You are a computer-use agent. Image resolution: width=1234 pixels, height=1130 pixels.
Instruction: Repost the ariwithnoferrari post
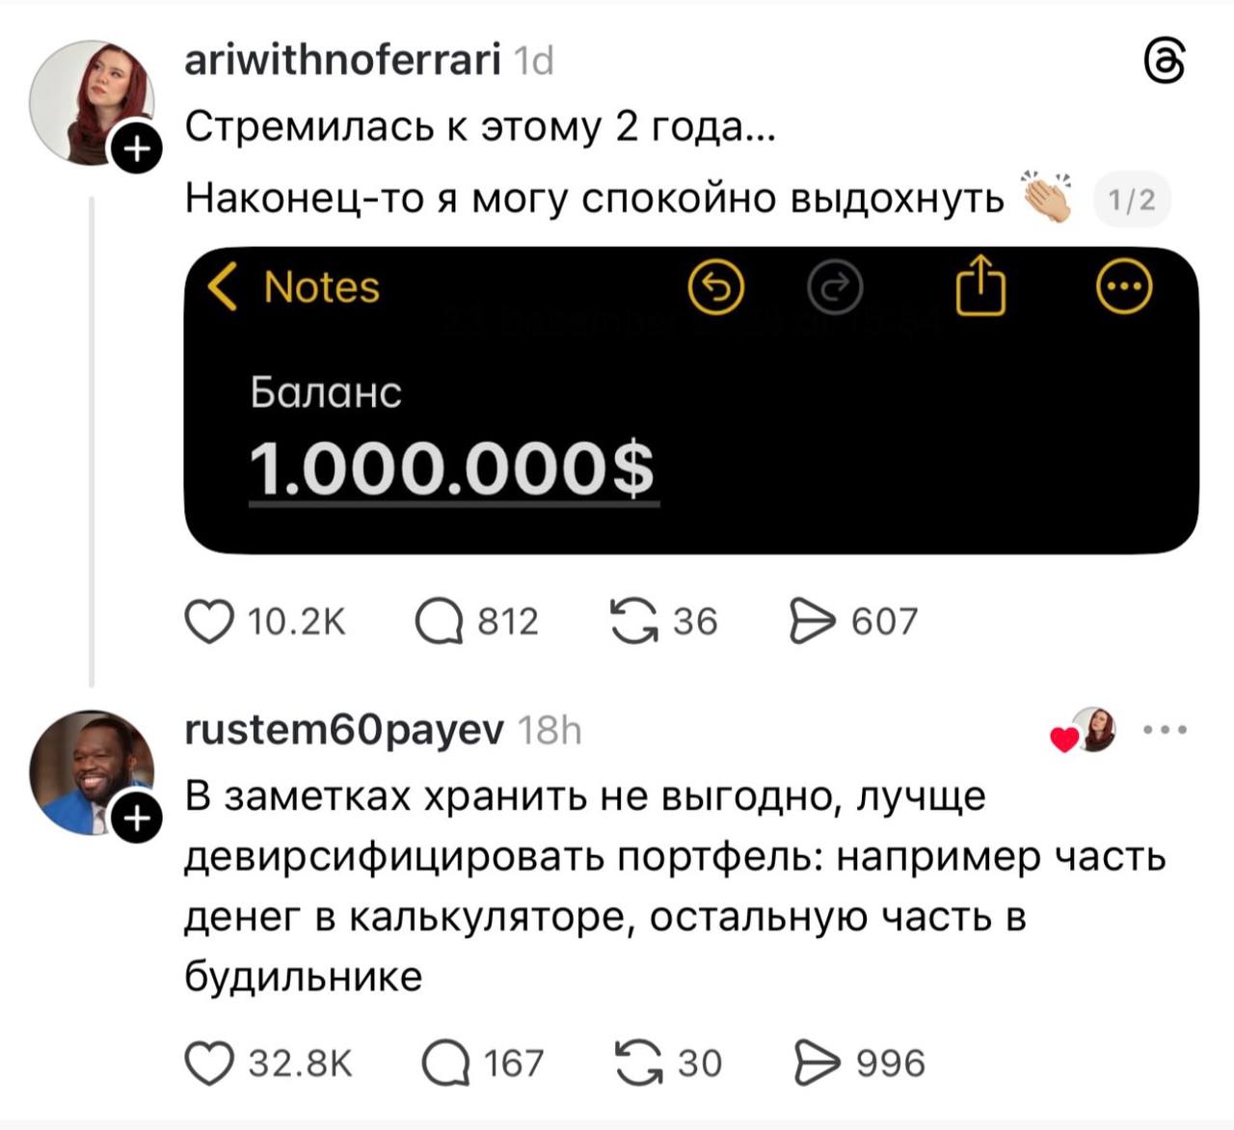[632, 622]
